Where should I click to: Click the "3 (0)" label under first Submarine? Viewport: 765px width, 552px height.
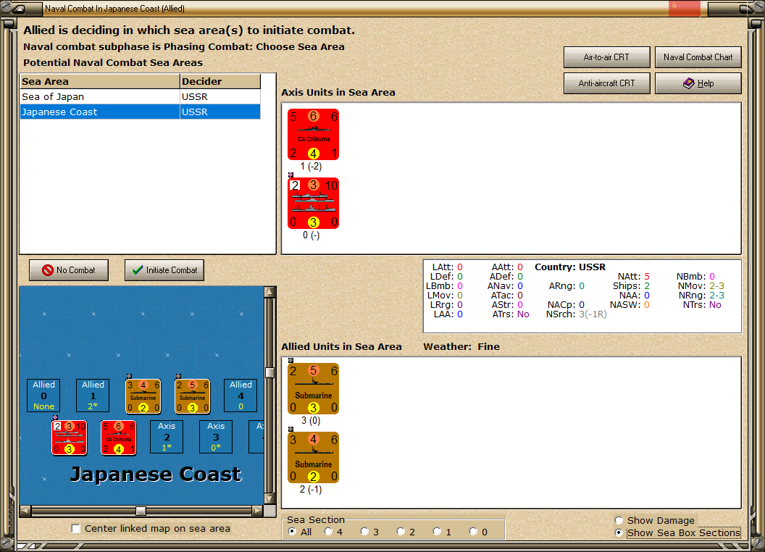tap(311, 421)
